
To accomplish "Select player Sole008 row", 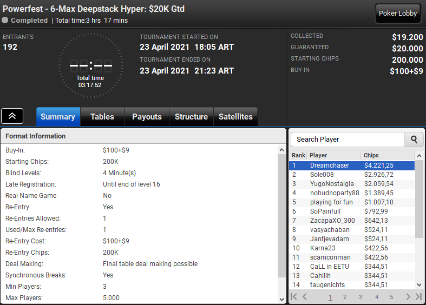I will pyautogui.click(x=352, y=175).
